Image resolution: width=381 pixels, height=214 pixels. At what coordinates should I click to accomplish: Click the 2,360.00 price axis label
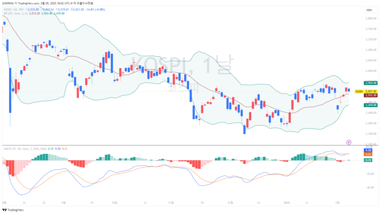coord(371,134)
